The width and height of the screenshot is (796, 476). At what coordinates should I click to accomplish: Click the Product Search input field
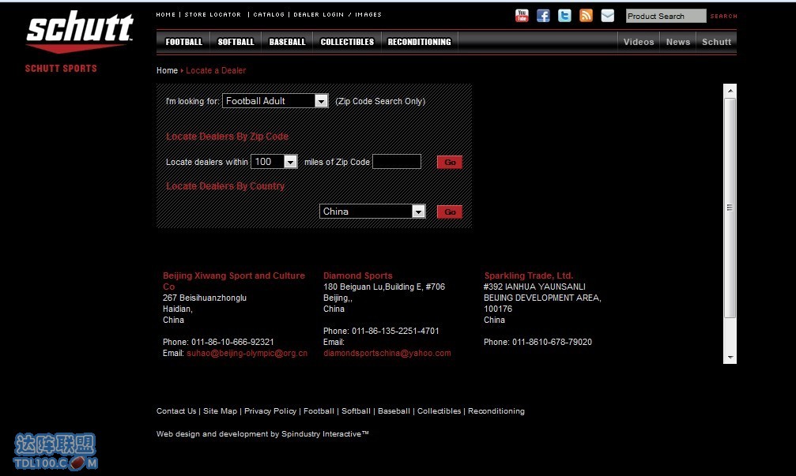click(x=666, y=17)
